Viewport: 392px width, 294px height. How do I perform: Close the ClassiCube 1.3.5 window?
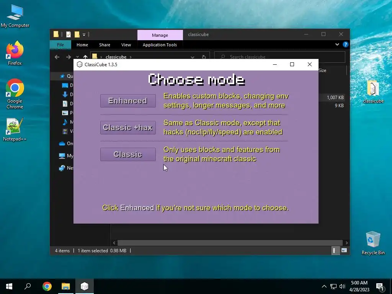(x=309, y=64)
